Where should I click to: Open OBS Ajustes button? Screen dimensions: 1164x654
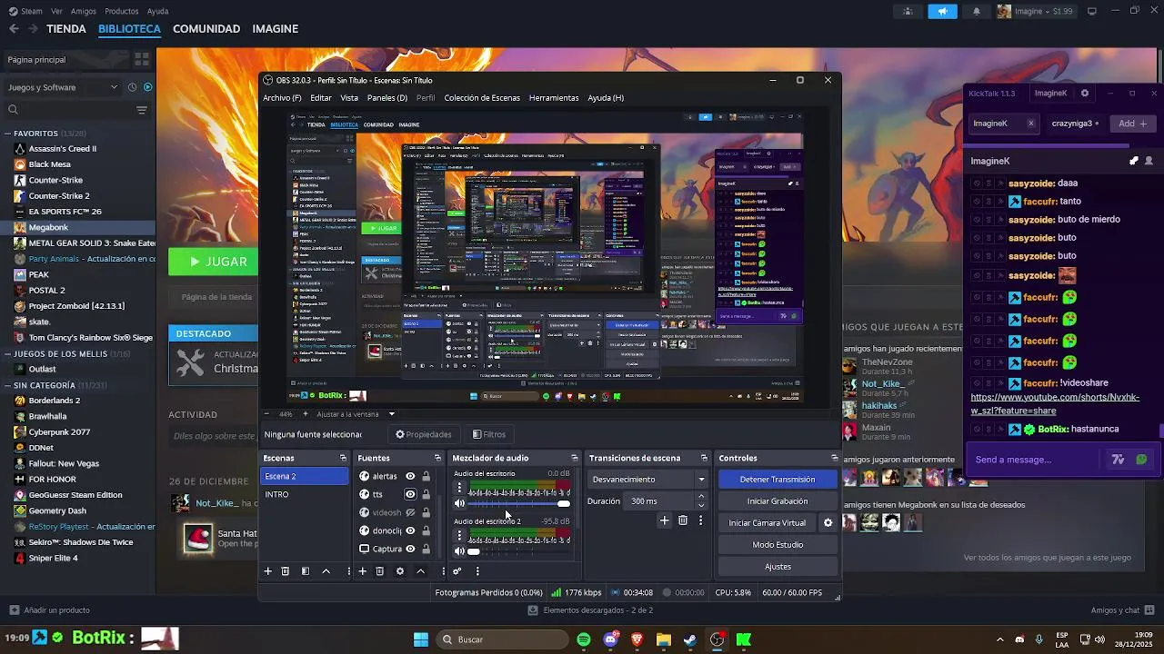[x=778, y=567]
